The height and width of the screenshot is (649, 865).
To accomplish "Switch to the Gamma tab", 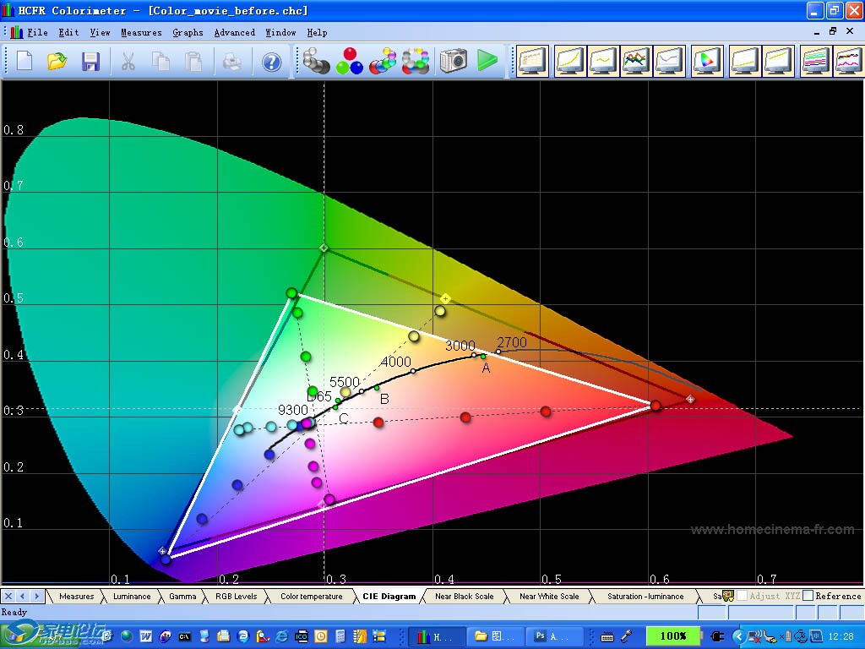I will tap(182, 596).
